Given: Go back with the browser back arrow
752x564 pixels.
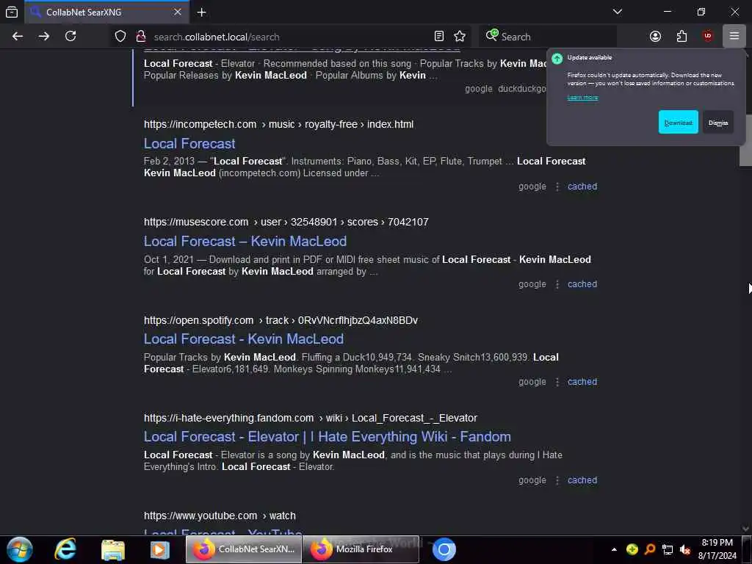Looking at the screenshot, I should 18,37.
